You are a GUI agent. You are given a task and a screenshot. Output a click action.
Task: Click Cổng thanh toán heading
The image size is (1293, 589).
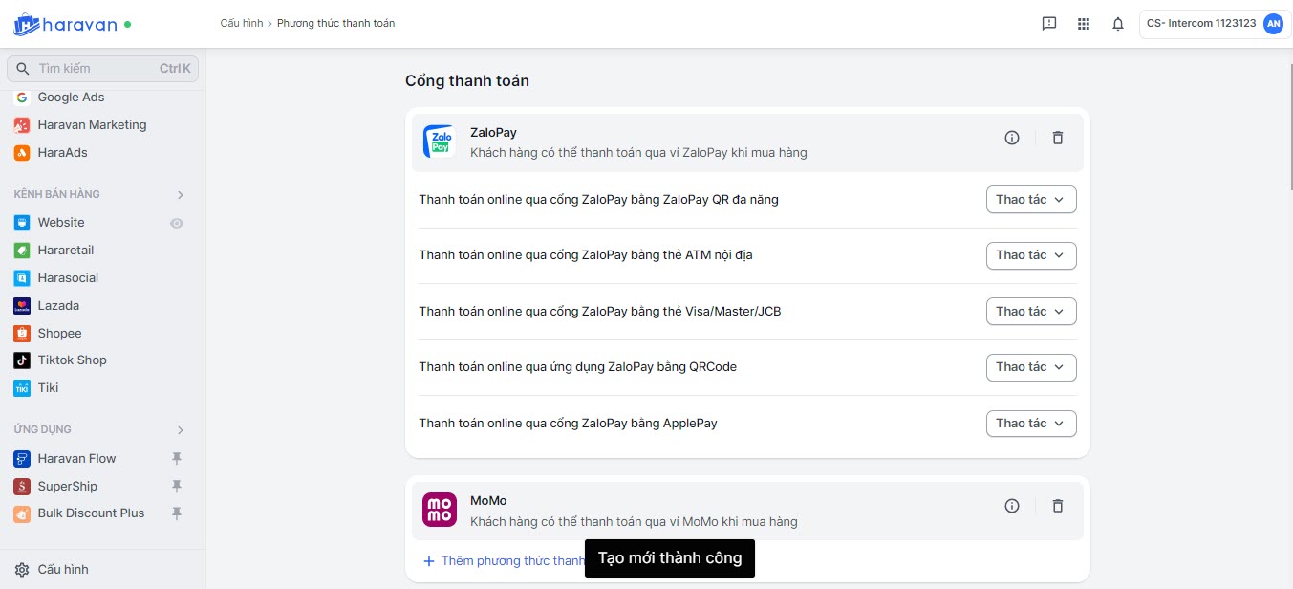click(467, 81)
